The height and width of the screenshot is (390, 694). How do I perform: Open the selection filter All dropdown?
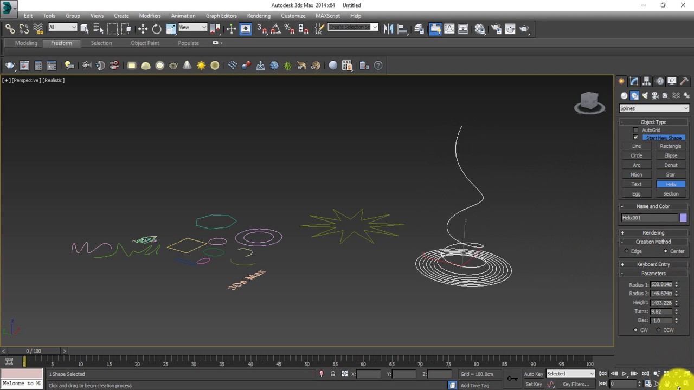point(62,27)
